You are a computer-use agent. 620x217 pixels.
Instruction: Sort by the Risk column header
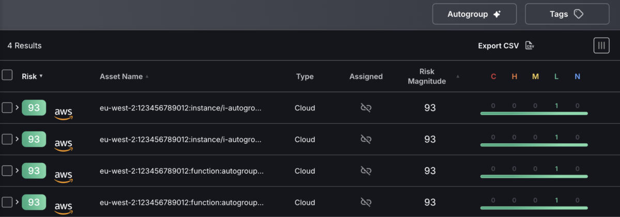(29, 76)
